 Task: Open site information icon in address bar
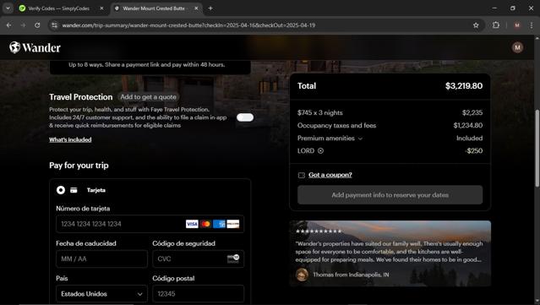click(54, 25)
